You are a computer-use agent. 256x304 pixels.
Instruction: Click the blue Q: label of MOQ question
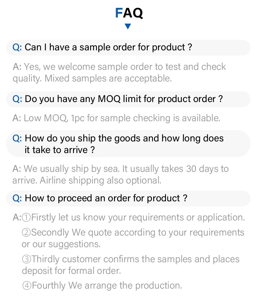click(x=17, y=99)
